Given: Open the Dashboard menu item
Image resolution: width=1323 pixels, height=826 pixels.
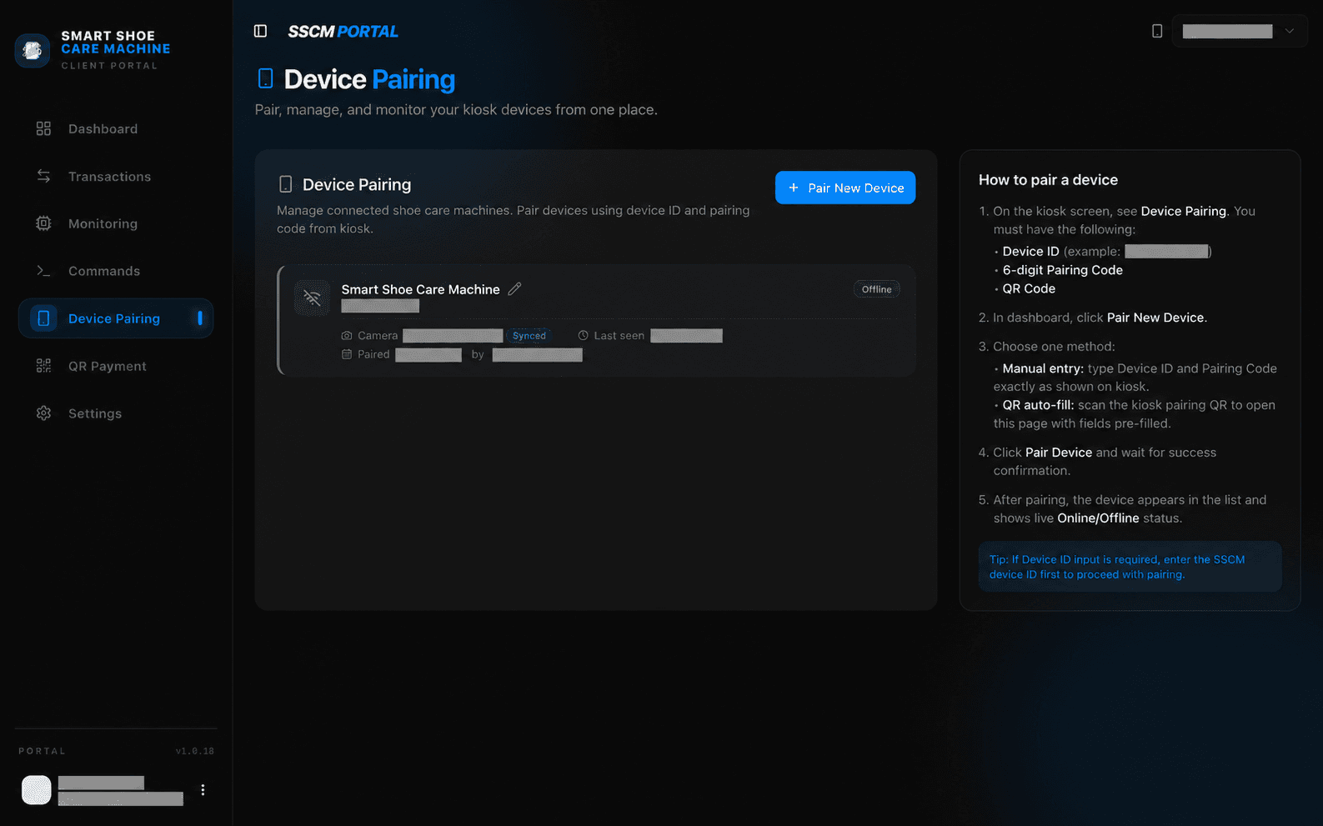Looking at the screenshot, I should pyautogui.click(x=116, y=128).
